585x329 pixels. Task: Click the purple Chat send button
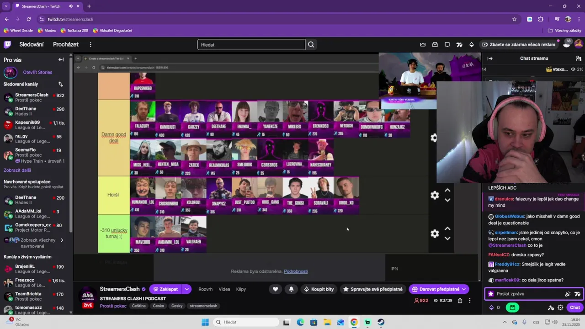tap(575, 308)
